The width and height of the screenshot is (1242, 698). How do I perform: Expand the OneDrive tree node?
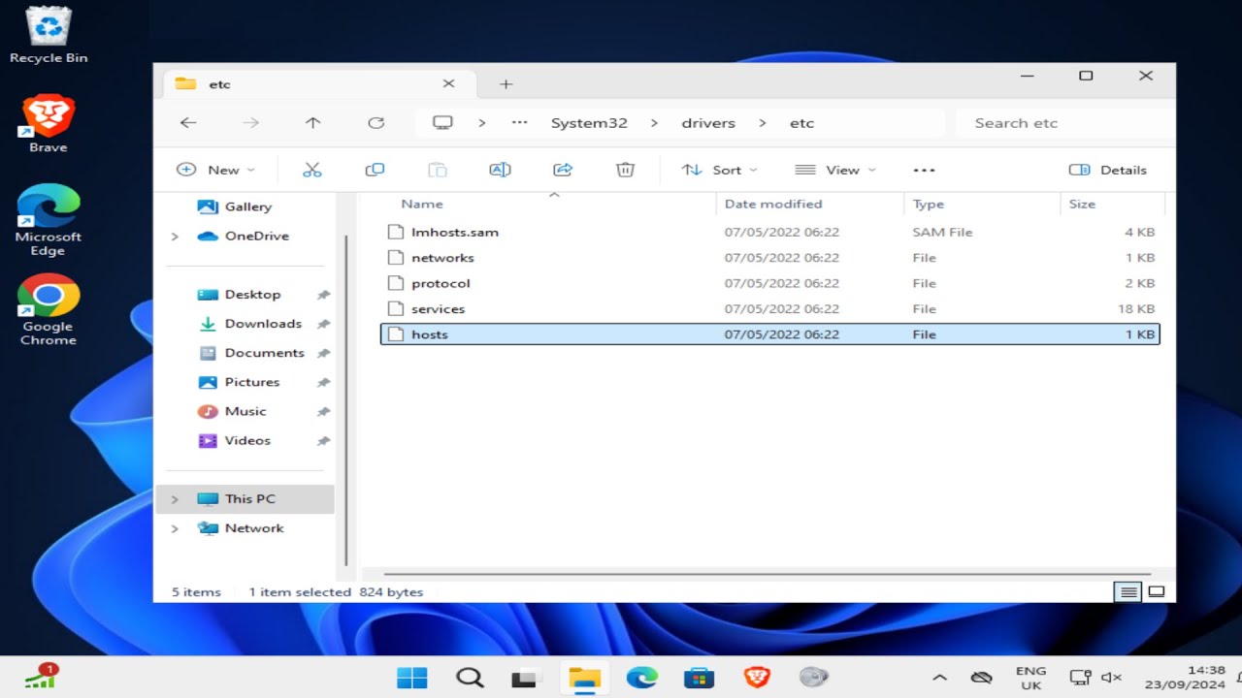[175, 237]
